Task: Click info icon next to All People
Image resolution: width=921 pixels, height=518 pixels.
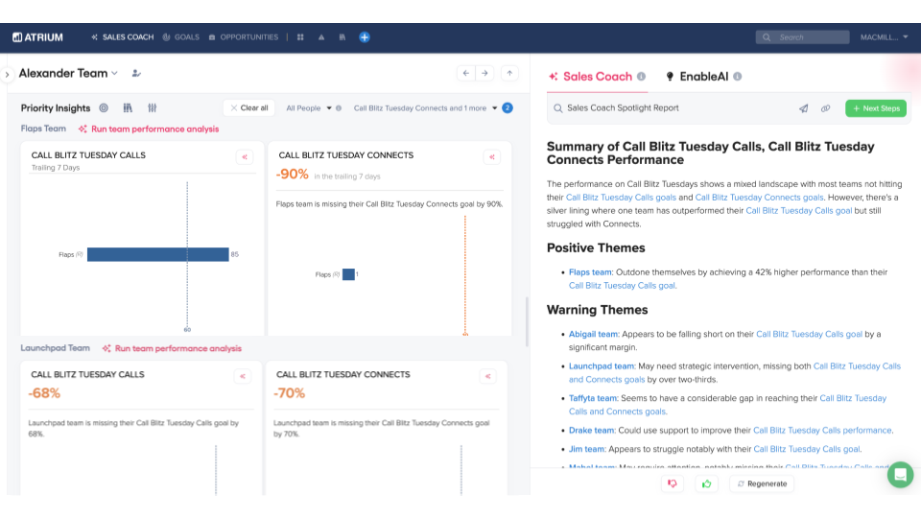Action: coord(339,108)
